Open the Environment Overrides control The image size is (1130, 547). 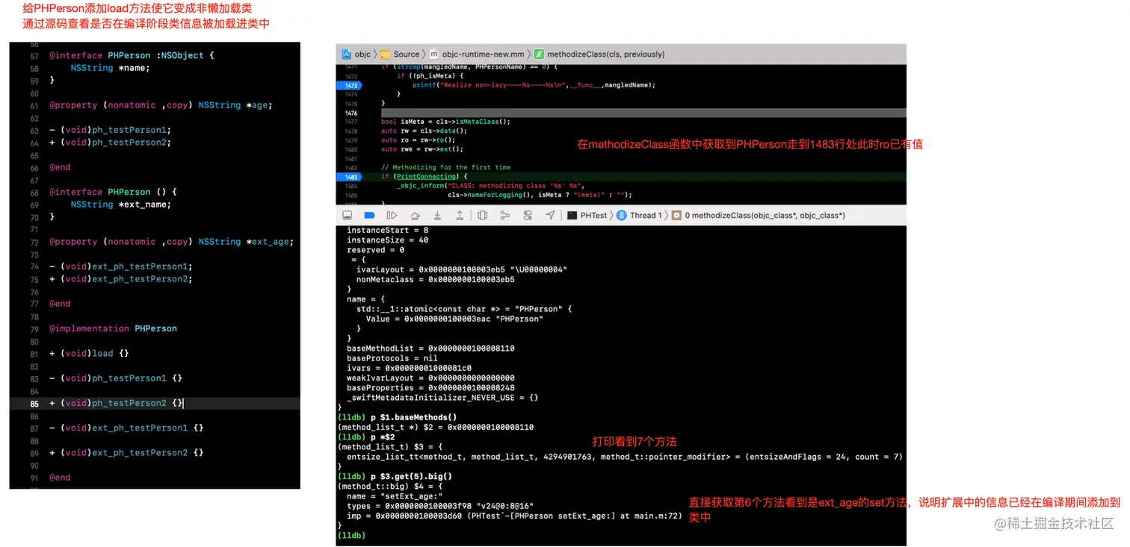point(528,215)
